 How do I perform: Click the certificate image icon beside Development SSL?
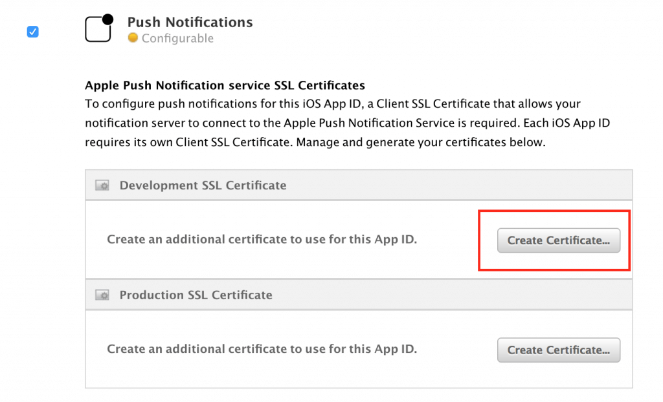click(102, 185)
